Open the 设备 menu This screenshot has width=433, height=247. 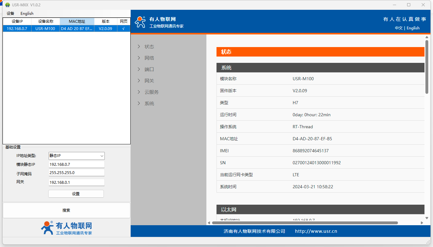pos(10,14)
